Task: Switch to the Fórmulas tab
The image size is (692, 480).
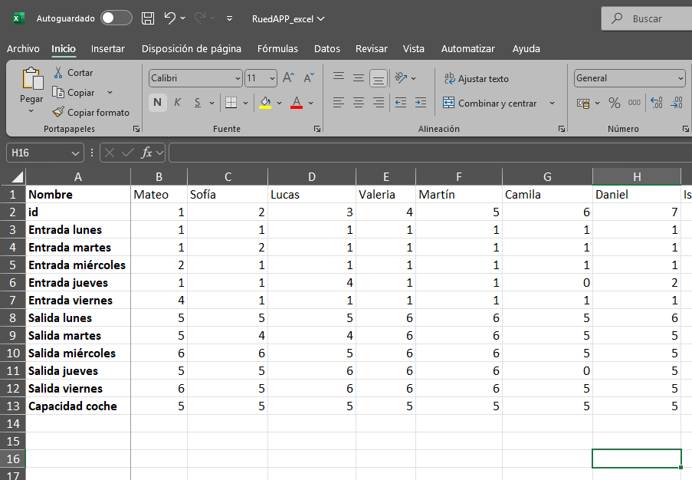Action: coord(277,49)
